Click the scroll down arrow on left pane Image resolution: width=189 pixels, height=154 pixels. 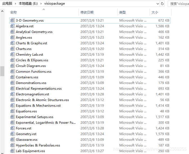click(2, 153)
